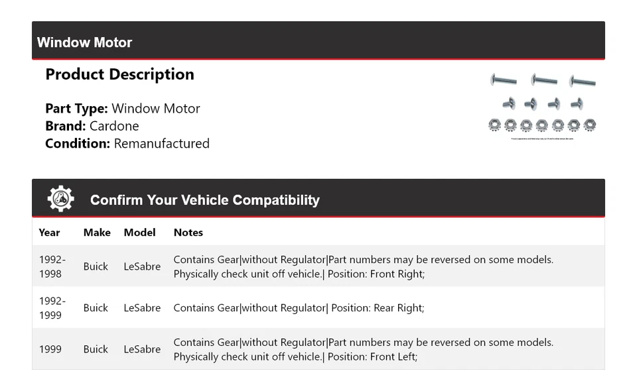Click the Brand: Cardone line
Image resolution: width=637 pixels, height=391 pixels.
coord(92,126)
